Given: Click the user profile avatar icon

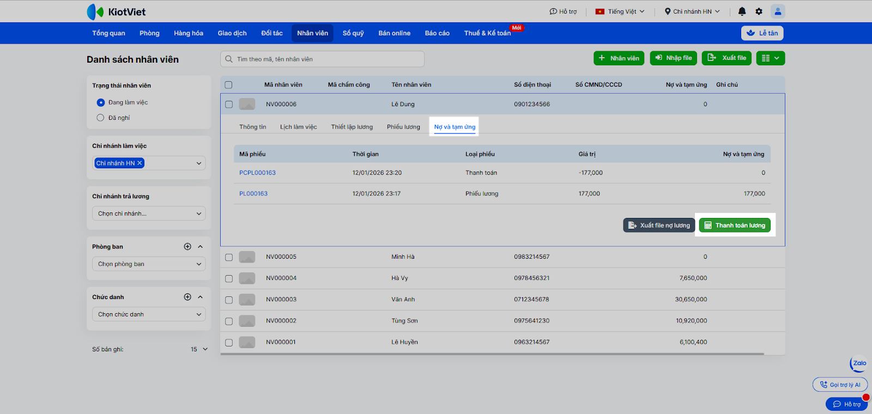Looking at the screenshot, I should click(x=778, y=11).
